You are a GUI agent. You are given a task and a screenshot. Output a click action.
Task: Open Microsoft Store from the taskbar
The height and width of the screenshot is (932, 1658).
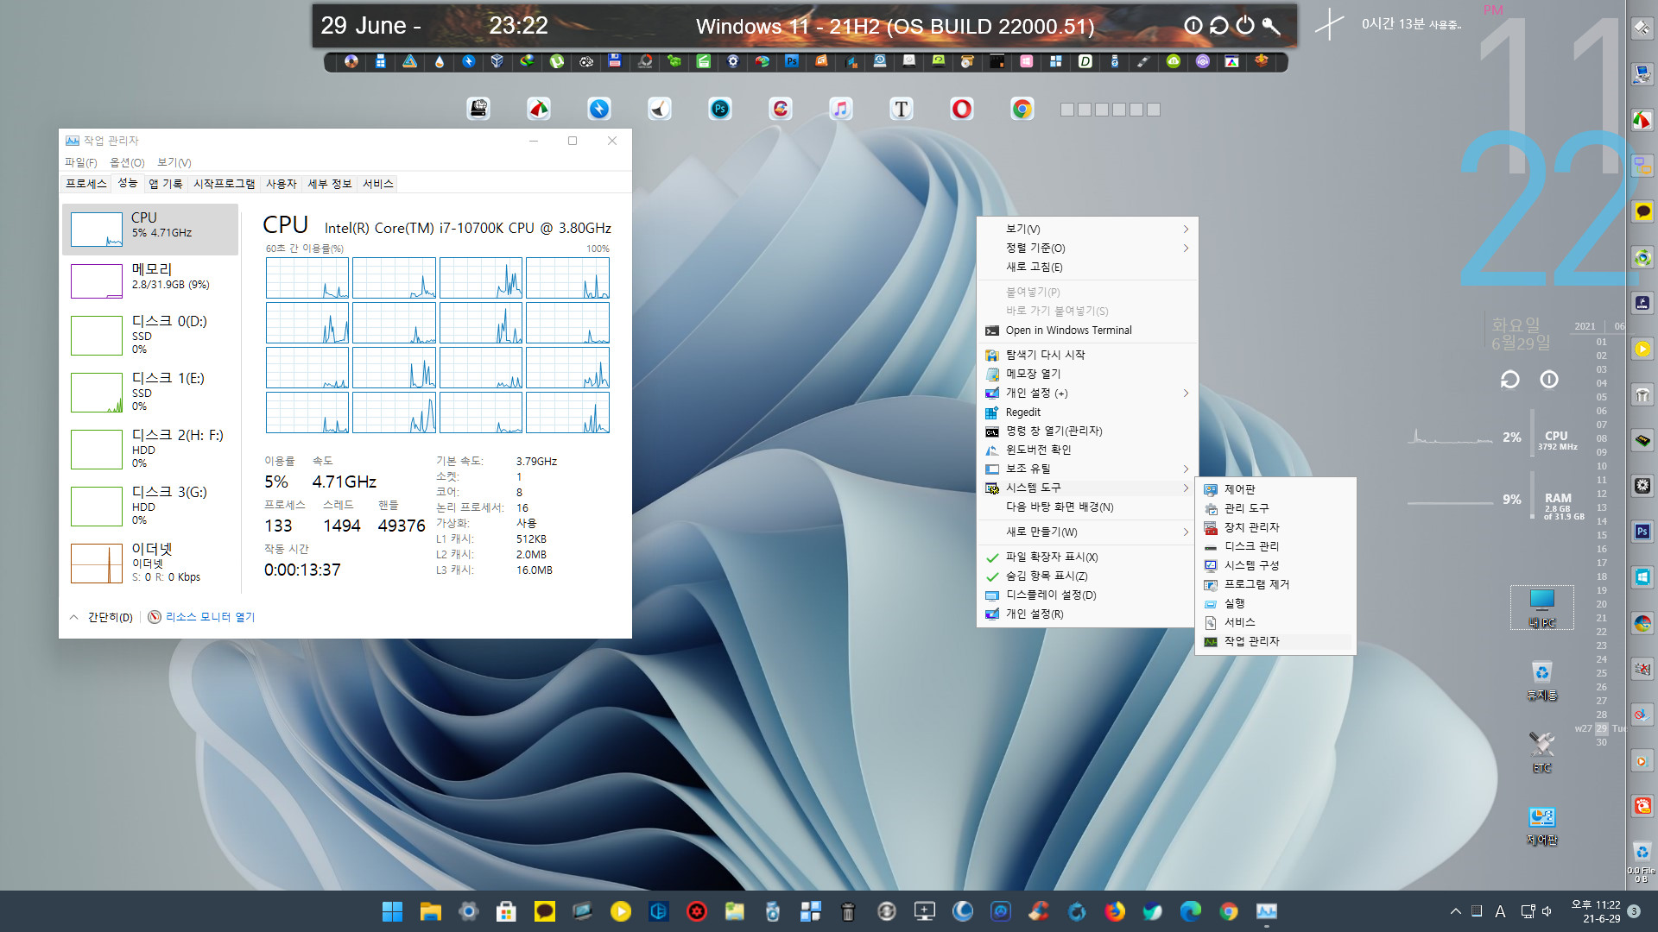tap(506, 911)
